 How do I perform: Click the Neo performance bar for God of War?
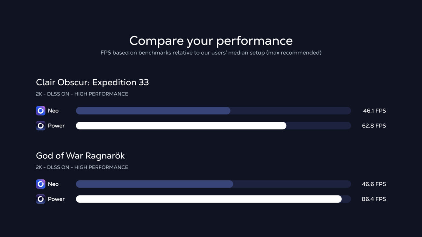pos(154,184)
